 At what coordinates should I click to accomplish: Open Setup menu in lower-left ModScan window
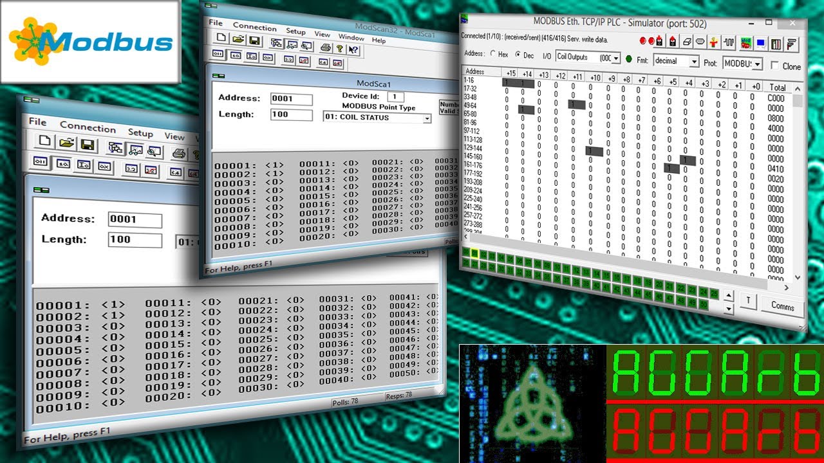(x=140, y=132)
